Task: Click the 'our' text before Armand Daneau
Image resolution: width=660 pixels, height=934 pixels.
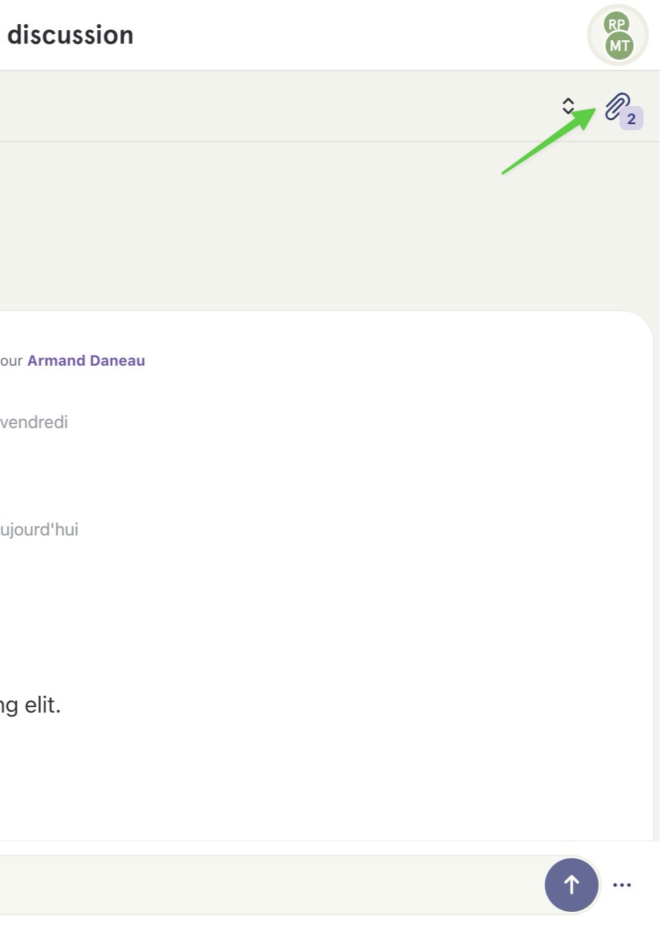Action: tap(11, 361)
